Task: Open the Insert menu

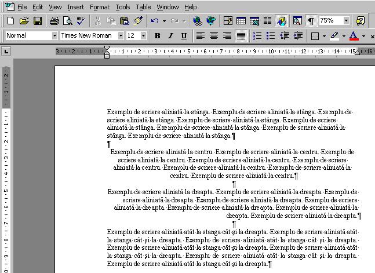Action: coord(75,7)
